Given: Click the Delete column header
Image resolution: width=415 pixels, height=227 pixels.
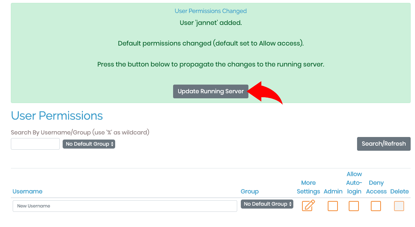Looking at the screenshot, I should coord(399,191).
